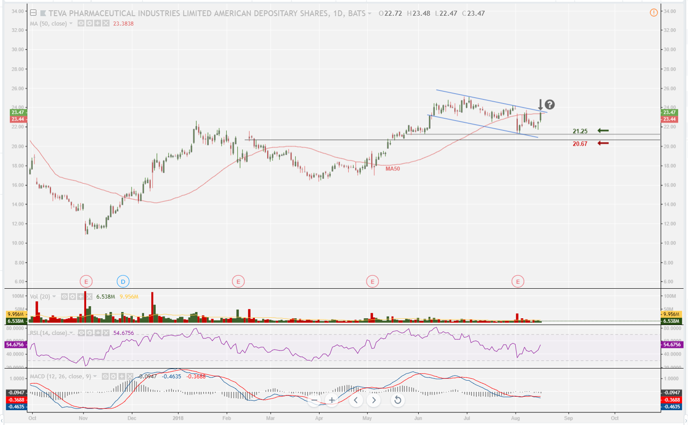688x425 pixels.
Task: Expand the RSI (14, close) indicator menu
Action: [71, 333]
